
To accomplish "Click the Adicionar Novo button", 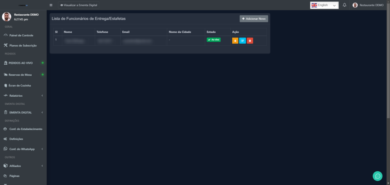I will tap(254, 19).
